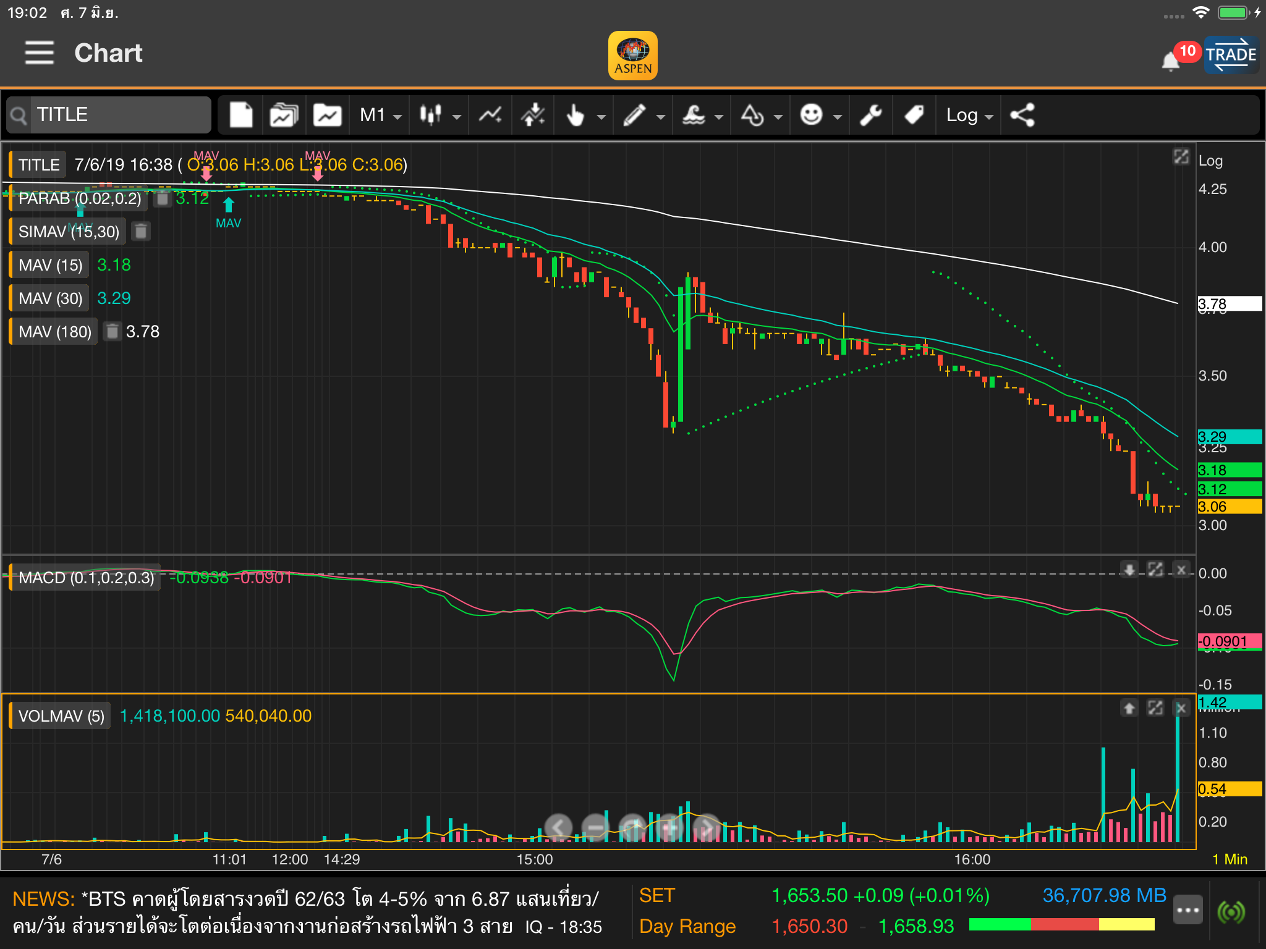Image resolution: width=1266 pixels, height=949 pixels.
Task: Open the pencil drawing tools dropdown
Action: pos(644,115)
